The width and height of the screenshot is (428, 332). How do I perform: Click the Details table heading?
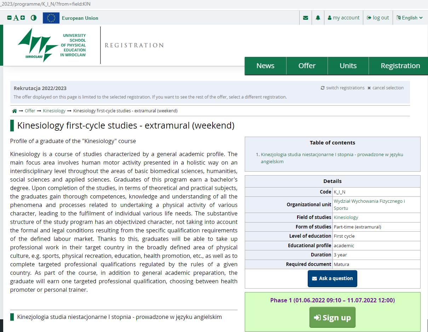332,181
